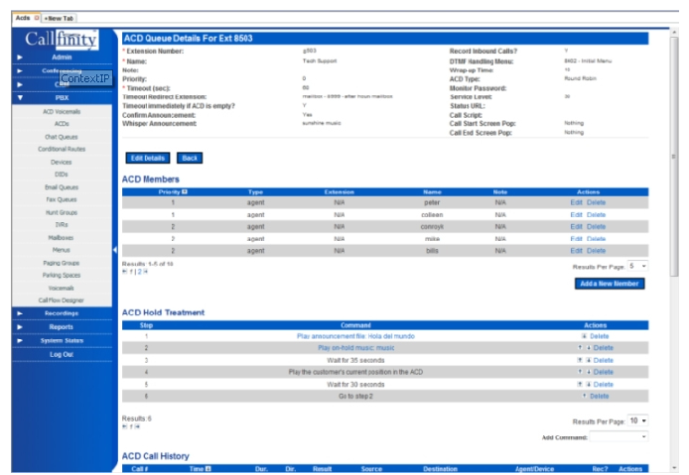The image size is (689, 475).
Task: Collapse the sidebar with the arrow handle
Action: 115,250
